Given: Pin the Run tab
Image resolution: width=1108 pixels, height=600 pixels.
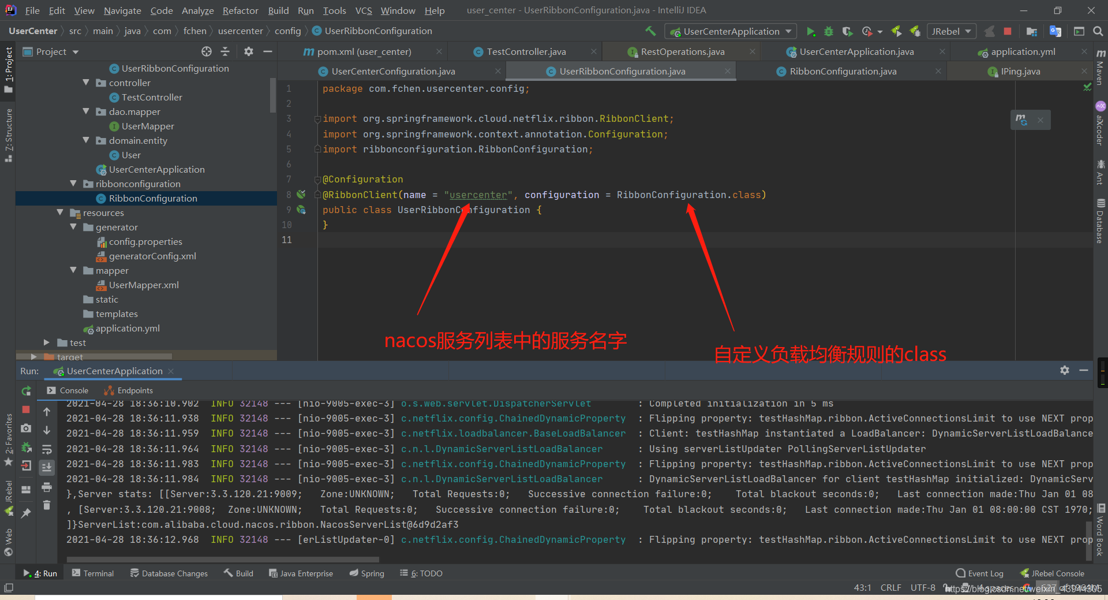Looking at the screenshot, I should tap(26, 513).
